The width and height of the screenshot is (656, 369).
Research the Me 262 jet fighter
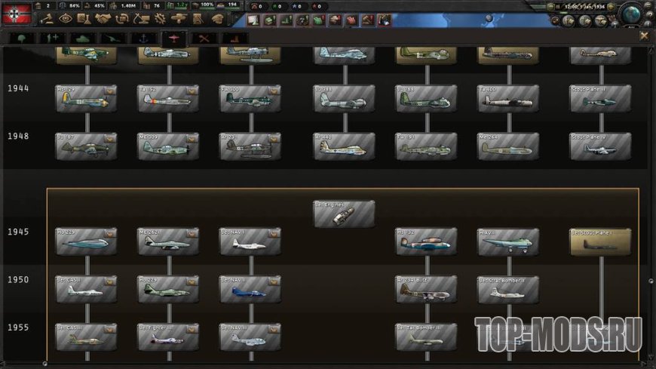point(168,241)
